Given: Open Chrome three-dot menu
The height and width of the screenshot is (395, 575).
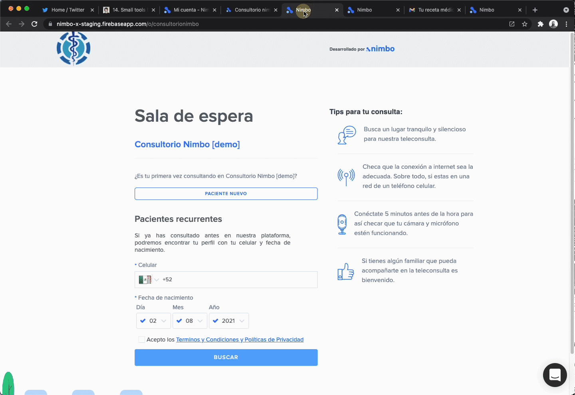Looking at the screenshot, I should coord(567,24).
